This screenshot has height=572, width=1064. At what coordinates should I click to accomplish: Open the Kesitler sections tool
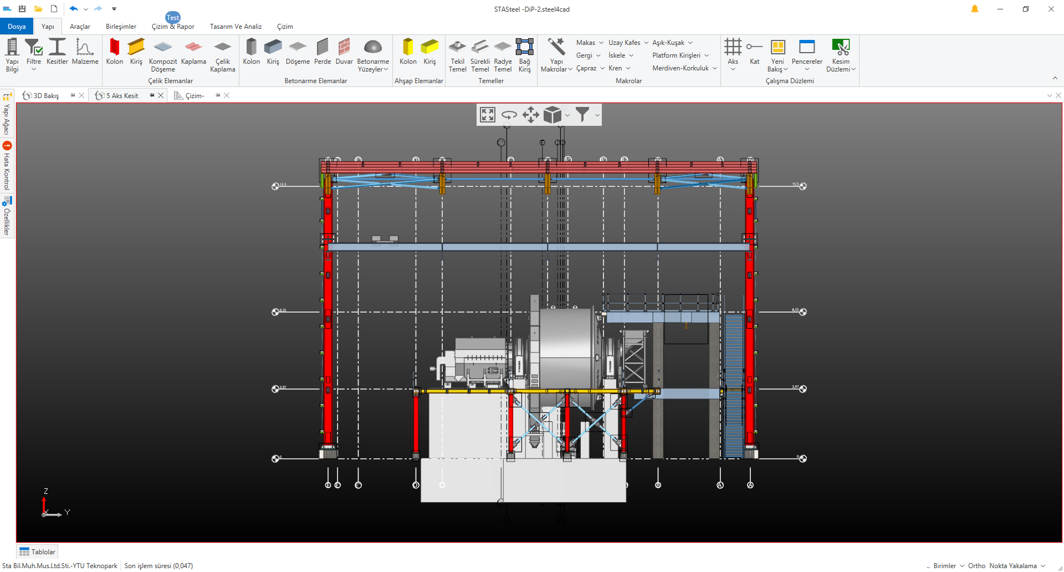pos(57,52)
